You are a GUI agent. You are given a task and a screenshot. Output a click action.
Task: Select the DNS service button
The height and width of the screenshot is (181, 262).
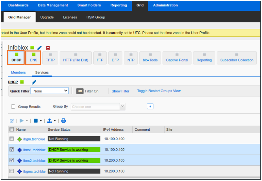pos(33,58)
